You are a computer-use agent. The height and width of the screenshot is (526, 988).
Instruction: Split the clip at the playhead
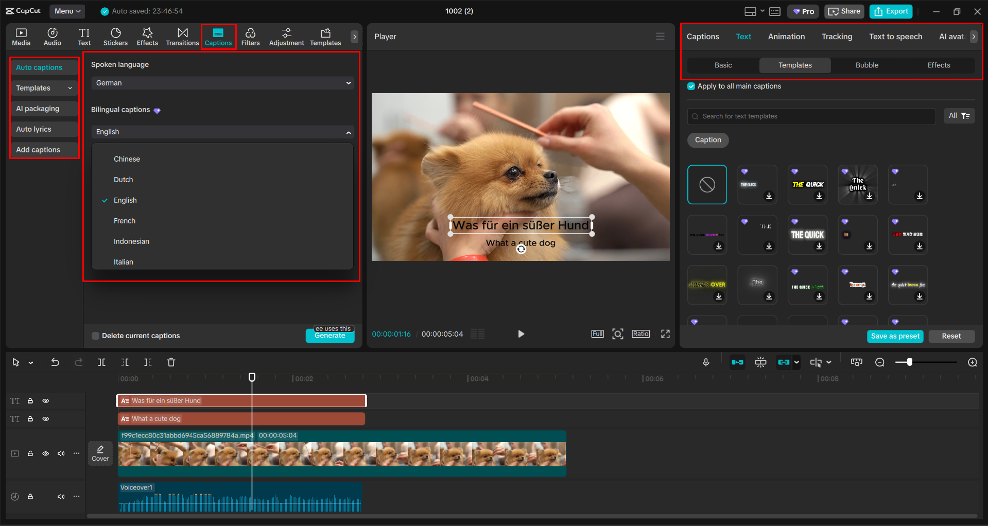coord(101,362)
